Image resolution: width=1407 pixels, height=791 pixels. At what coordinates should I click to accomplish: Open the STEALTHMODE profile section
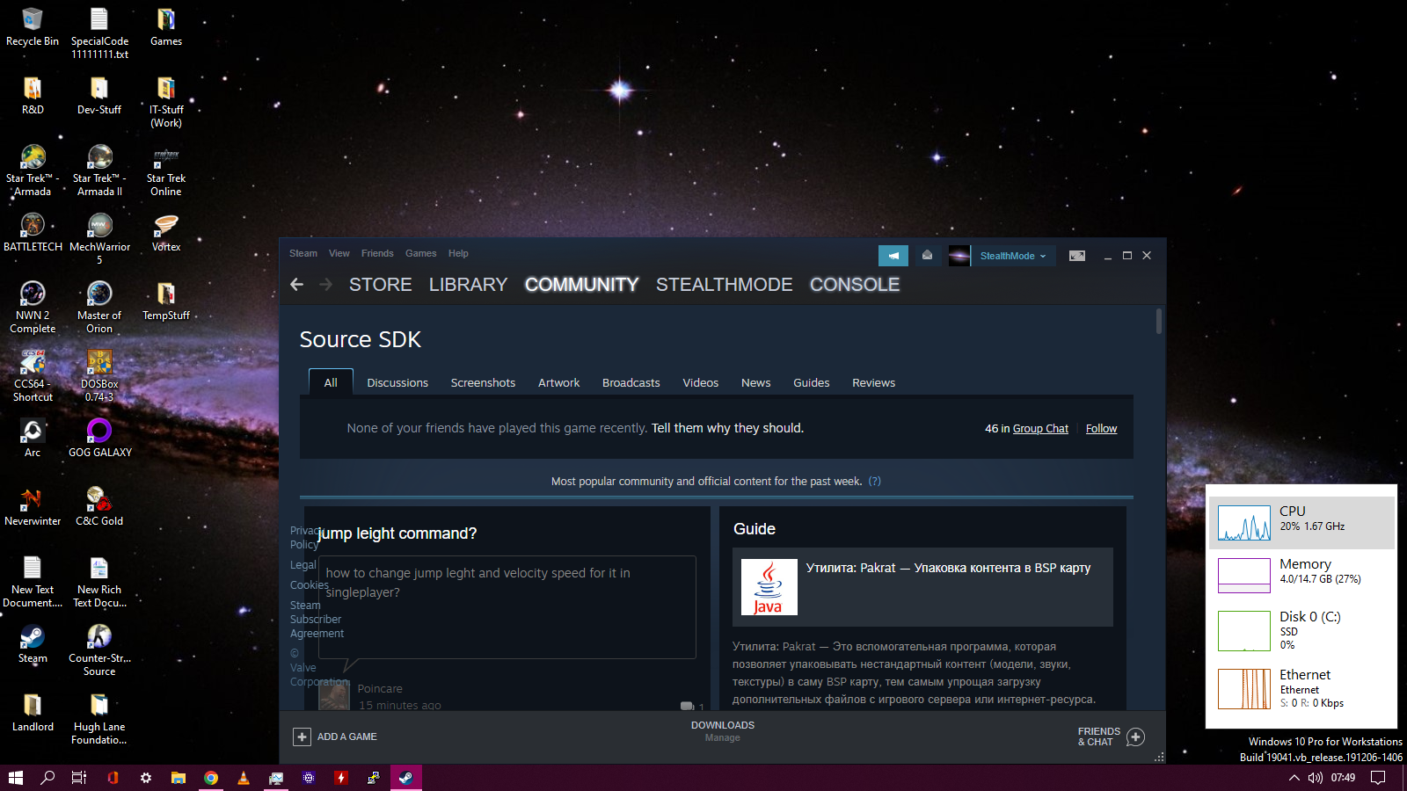coord(724,285)
